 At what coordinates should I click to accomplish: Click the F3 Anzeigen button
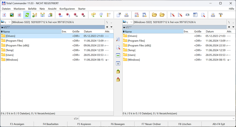tap(17, 124)
